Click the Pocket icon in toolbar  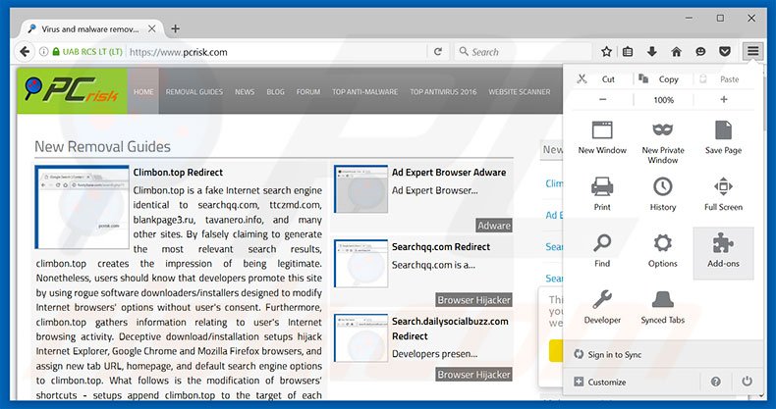tap(725, 51)
